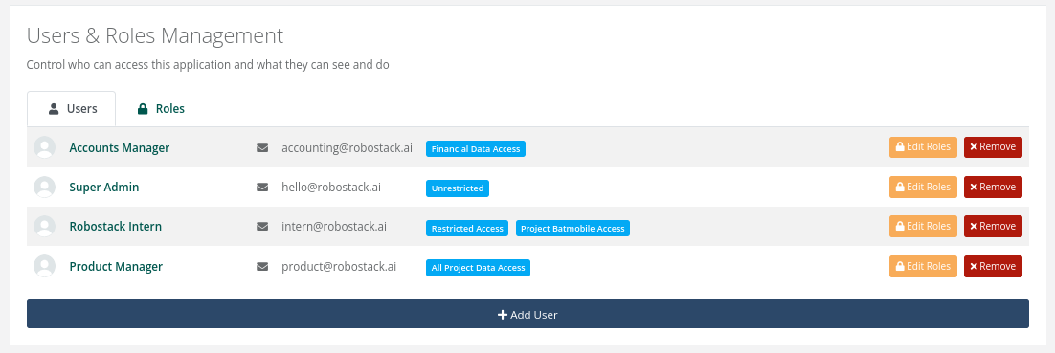Click the Super Admin avatar icon
1055x353 pixels.
tap(44, 187)
